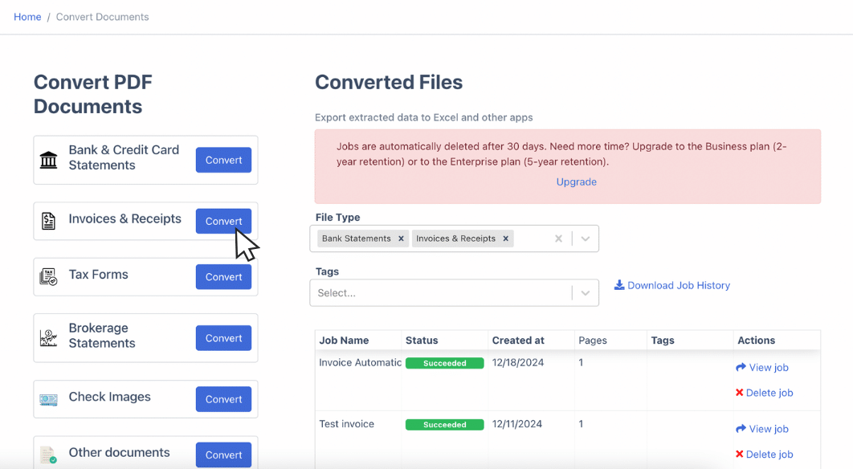Image resolution: width=853 pixels, height=469 pixels.
Task: Remove the Invoices & Receipts filter tag
Action: [505, 239]
